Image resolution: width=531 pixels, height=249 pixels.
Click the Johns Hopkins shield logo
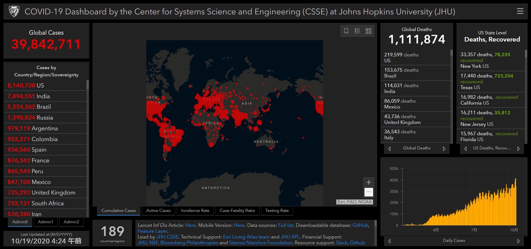(14, 11)
